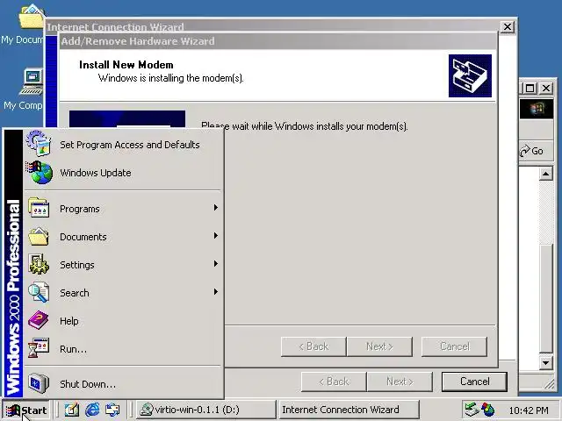The image size is (562, 421).
Task: Click Show Desktop quick launch icon
Action: pos(72,410)
